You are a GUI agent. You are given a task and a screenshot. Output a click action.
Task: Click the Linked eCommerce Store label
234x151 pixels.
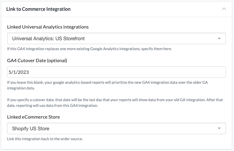pos(33,117)
